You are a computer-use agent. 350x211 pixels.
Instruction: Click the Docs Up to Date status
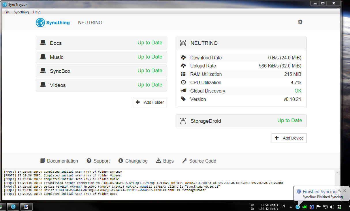pyautogui.click(x=150, y=43)
